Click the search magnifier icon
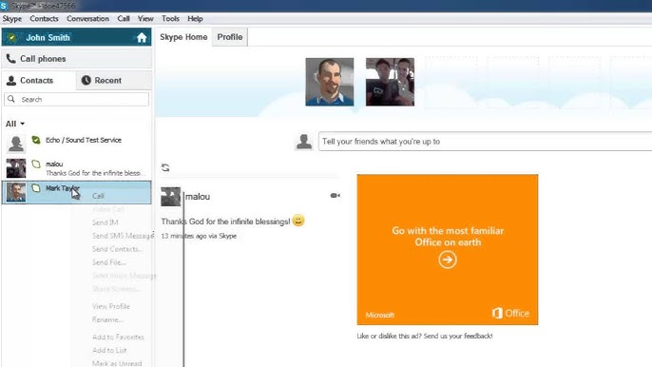 tap(11, 99)
